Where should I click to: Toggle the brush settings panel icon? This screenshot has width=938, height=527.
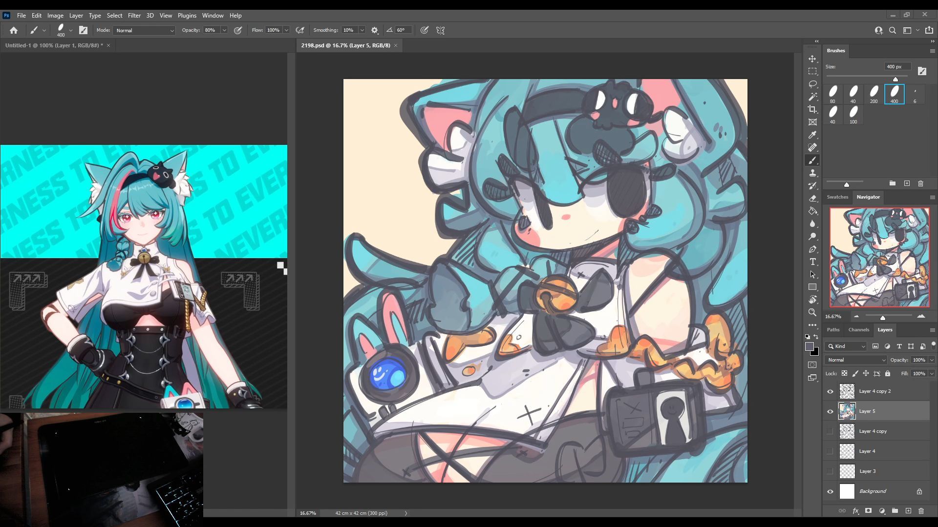pos(84,30)
